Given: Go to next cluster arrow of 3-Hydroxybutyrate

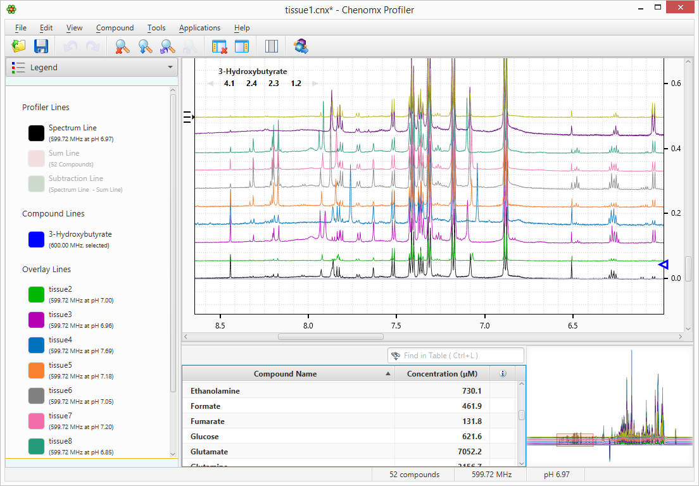Looking at the screenshot, I should 315,84.
